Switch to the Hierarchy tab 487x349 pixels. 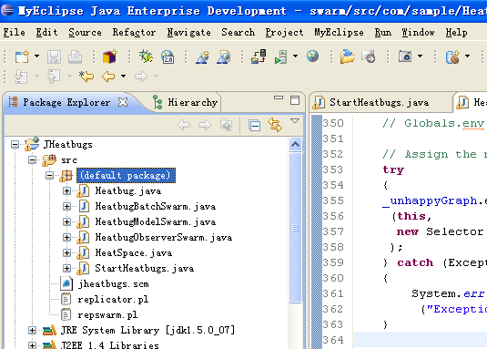186,102
